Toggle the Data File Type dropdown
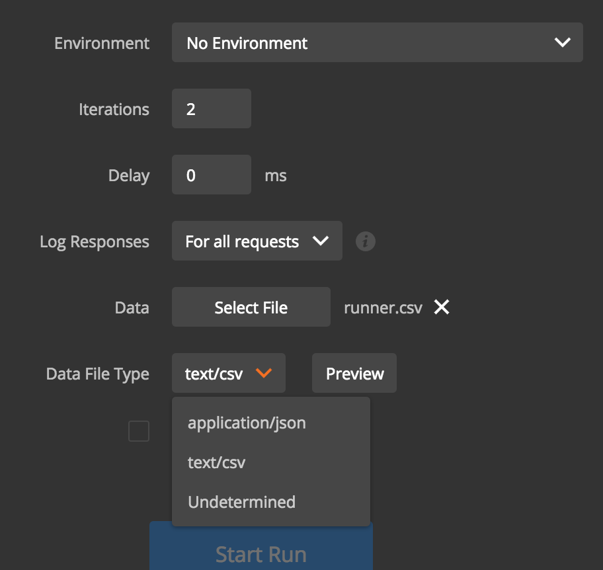 point(229,374)
